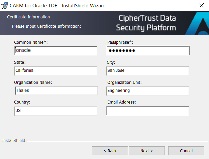Image resolution: width=209 pixels, height=159 pixels.
Task: Click into the Passphrase field
Action: tap(148, 50)
